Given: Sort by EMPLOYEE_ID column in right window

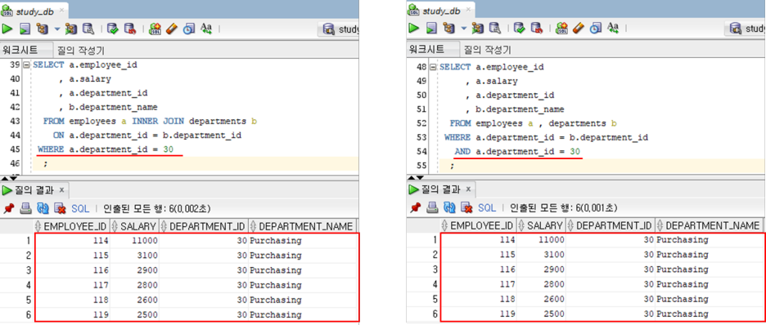Looking at the screenshot, I should coord(479,225).
